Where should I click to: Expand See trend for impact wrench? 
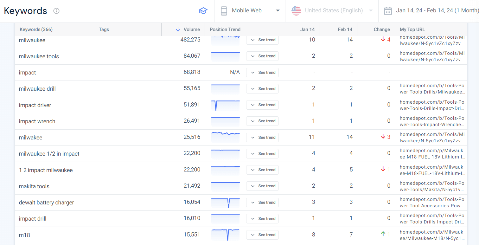coord(262,121)
